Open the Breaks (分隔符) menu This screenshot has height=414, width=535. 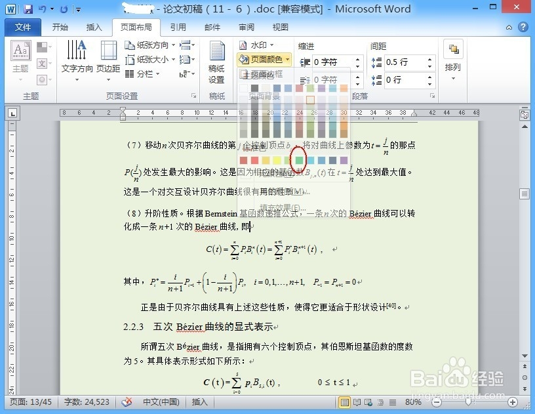coord(187,45)
